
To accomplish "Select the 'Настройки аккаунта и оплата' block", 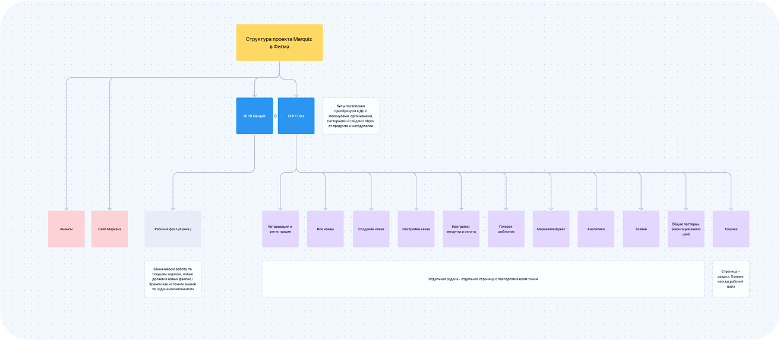I will coord(461,229).
